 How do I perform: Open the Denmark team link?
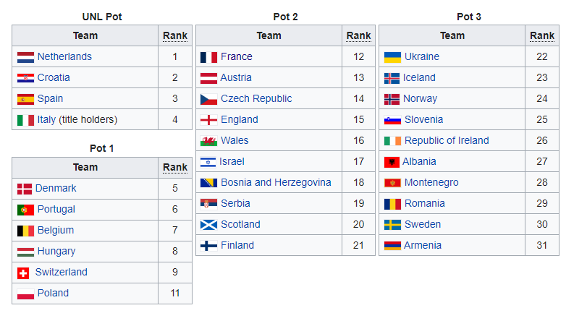56,188
